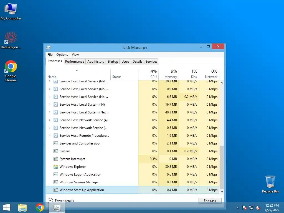Sort by the CPU column header

click(148, 74)
